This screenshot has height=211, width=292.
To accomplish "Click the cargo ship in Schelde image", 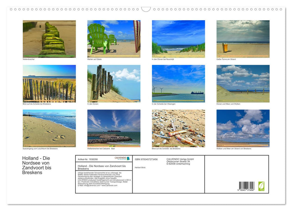I will click(178, 83).
